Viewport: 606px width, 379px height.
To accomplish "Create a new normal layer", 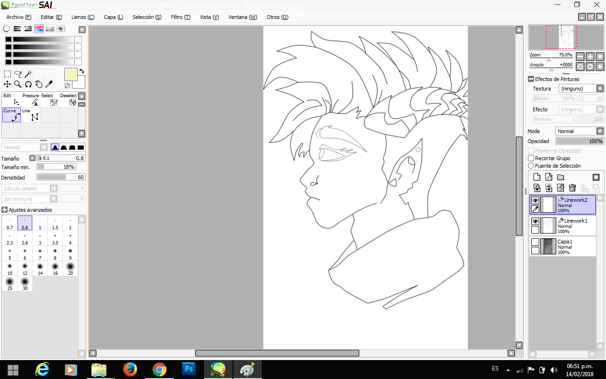I will 537,177.
